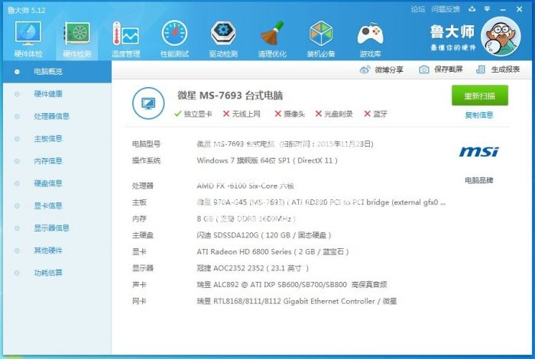Click 微博分享 share text
This screenshot has height=359, width=535.
tap(389, 70)
